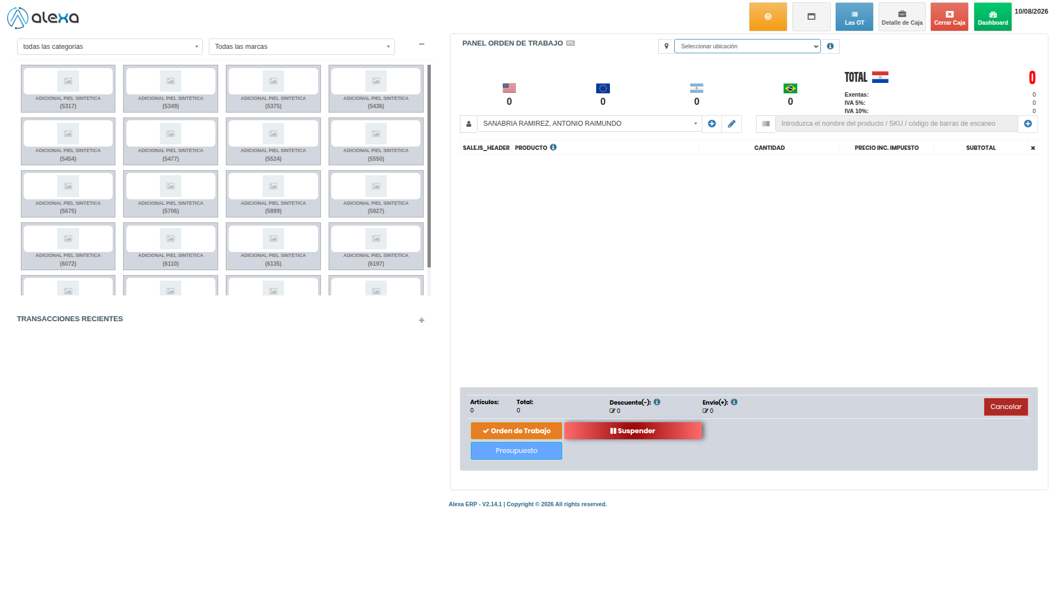Add new customer with plus icon
This screenshot has width=1055, height=593.
tap(712, 124)
